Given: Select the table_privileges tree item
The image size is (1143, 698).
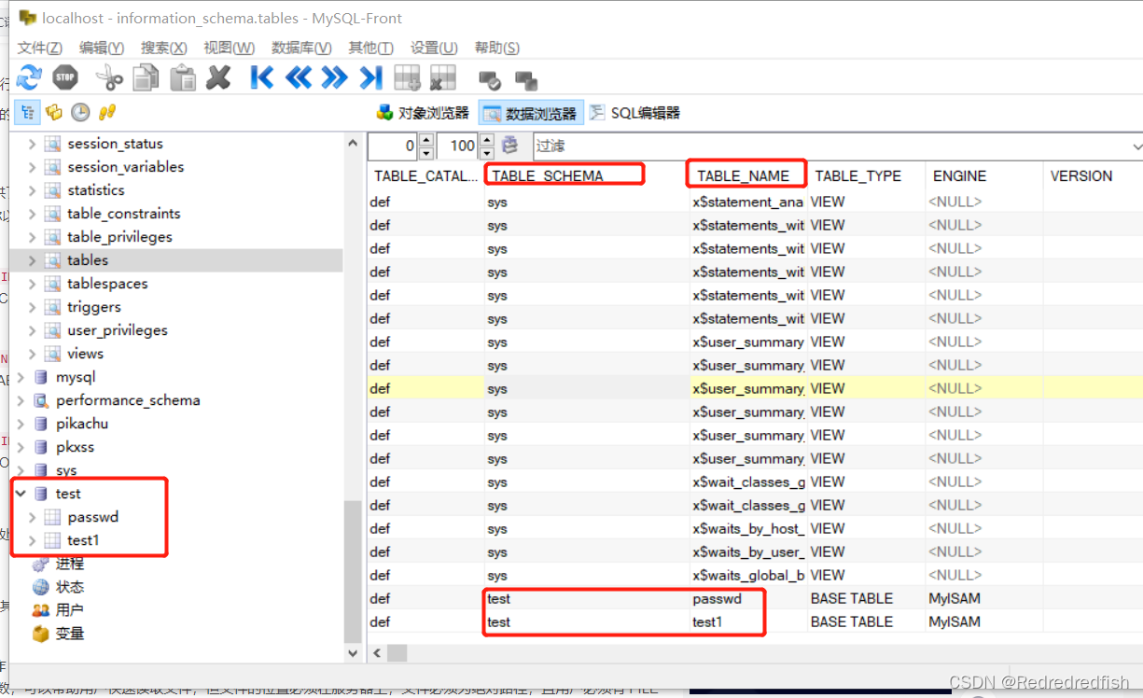Looking at the screenshot, I should coord(119,237).
